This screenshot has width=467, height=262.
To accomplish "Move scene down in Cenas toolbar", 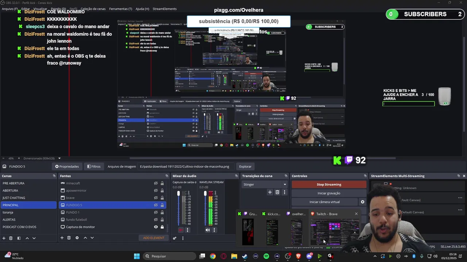I will tap(34, 238).
